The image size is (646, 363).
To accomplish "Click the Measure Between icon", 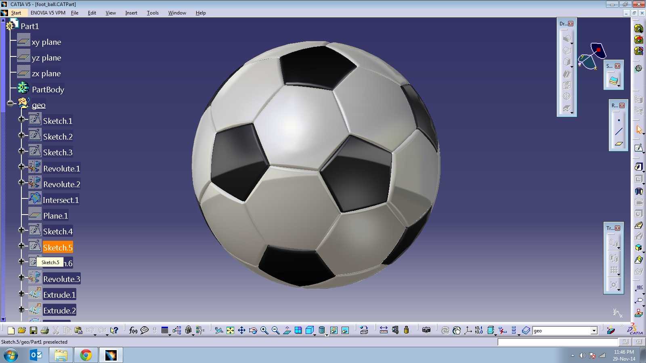I will 384,330.
